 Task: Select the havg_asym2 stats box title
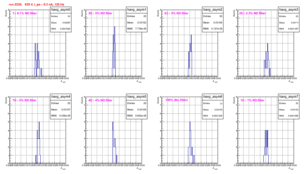tap(213, 9)
